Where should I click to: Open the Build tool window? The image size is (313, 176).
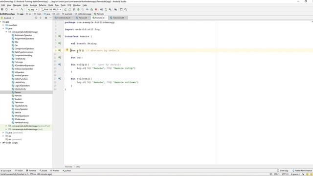pyautogui.click(x=43, y=171)
